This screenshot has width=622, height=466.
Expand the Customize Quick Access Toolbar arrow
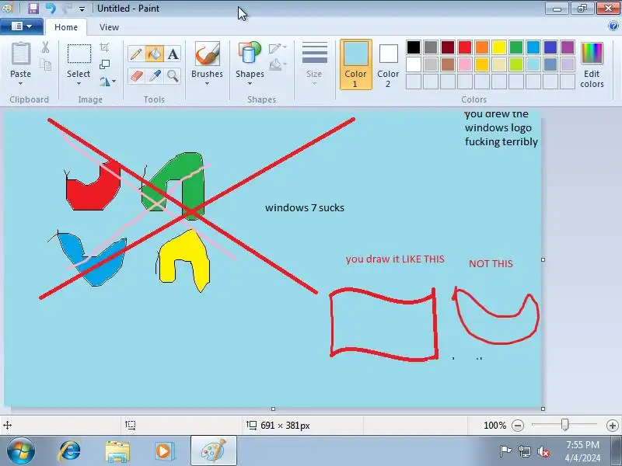click(x=82, y=9)
